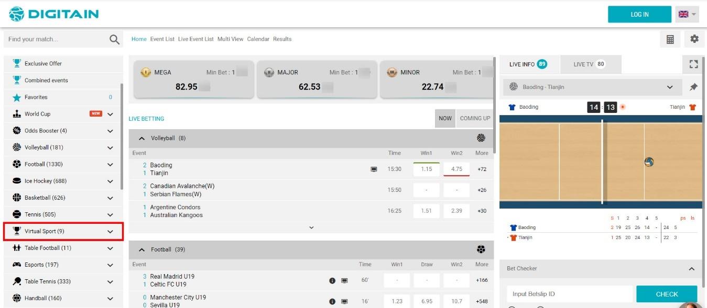The height and width of the screenshot is (308, 707).
Task: Switch to the Live TV tab
Action: pos(589,64)
